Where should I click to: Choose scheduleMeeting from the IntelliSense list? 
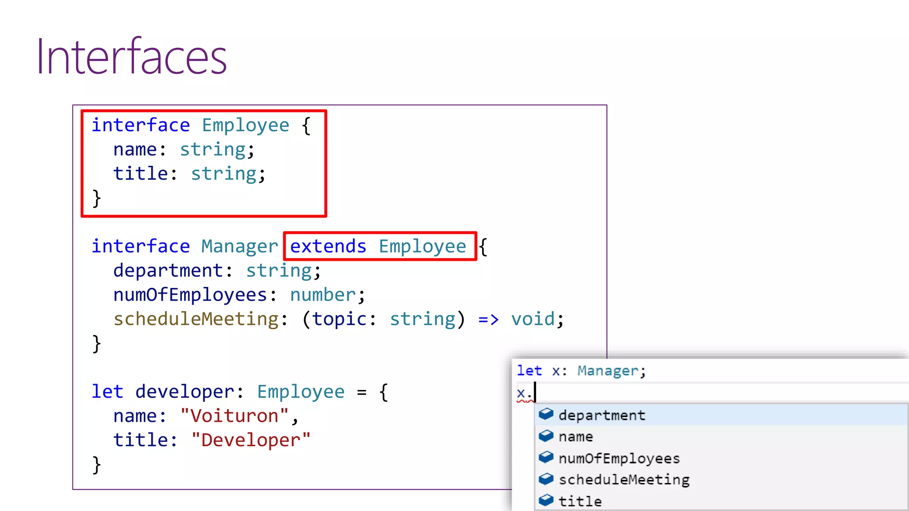pyautogui.click(x=721, y=480)
